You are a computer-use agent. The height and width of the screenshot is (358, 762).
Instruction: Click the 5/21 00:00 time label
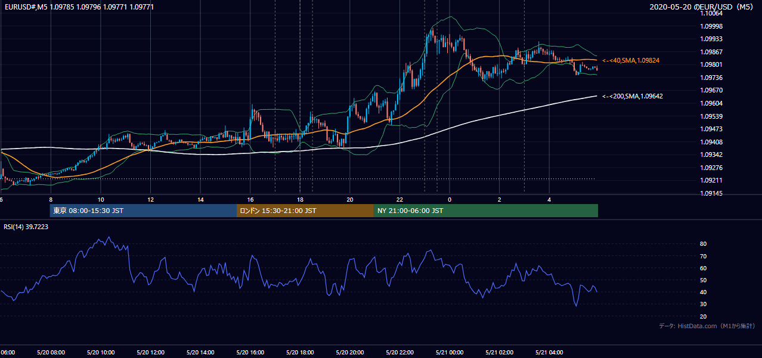[450, 353]
